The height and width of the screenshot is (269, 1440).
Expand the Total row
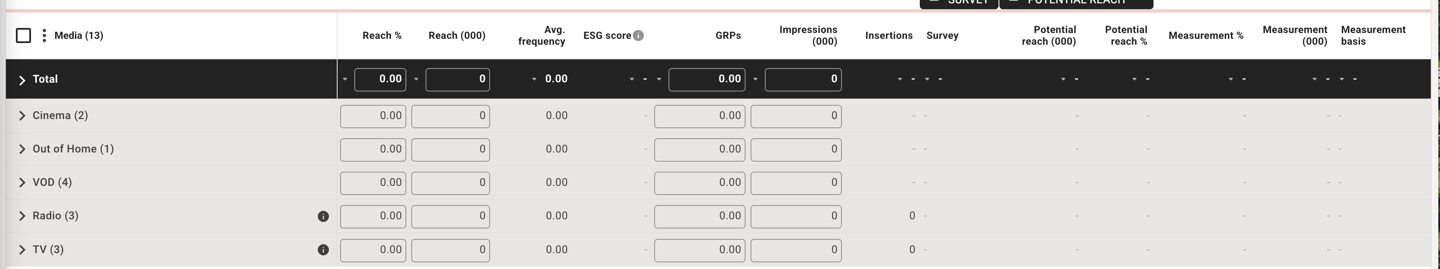pyautogui.click(x=22, y=80)
